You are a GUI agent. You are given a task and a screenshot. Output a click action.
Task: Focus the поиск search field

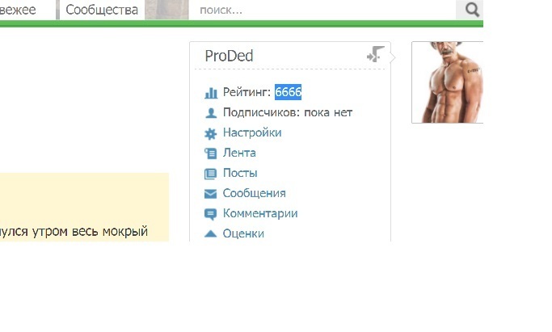(x=323, y=11)
